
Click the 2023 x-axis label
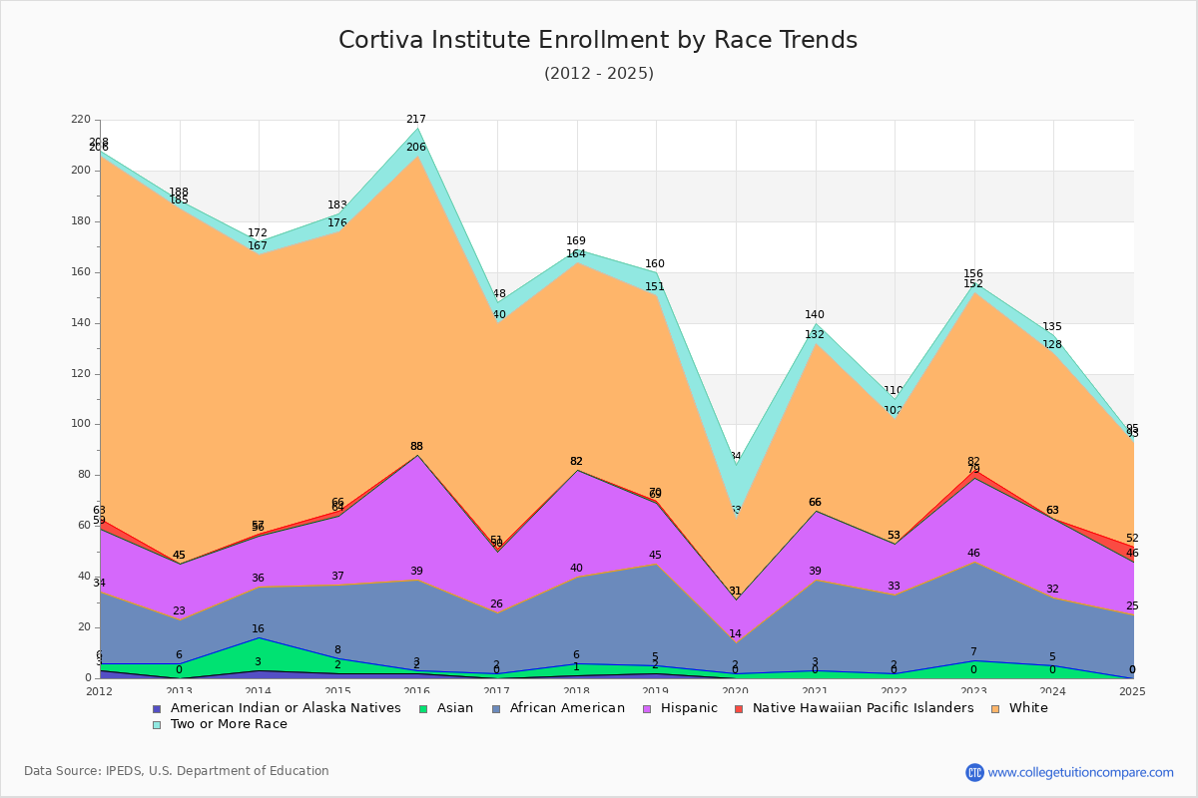[974, 691]
